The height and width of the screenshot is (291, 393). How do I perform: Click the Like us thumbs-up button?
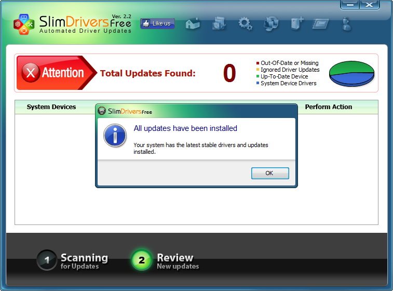157,23
